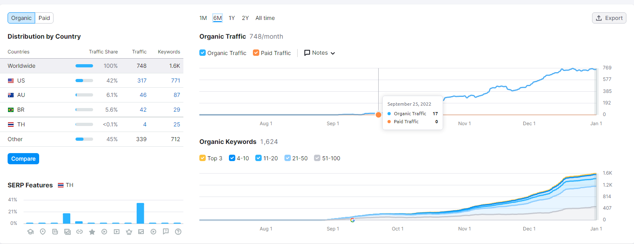
Task: Click the crown SERP feature icon
Action: point(129,232)
